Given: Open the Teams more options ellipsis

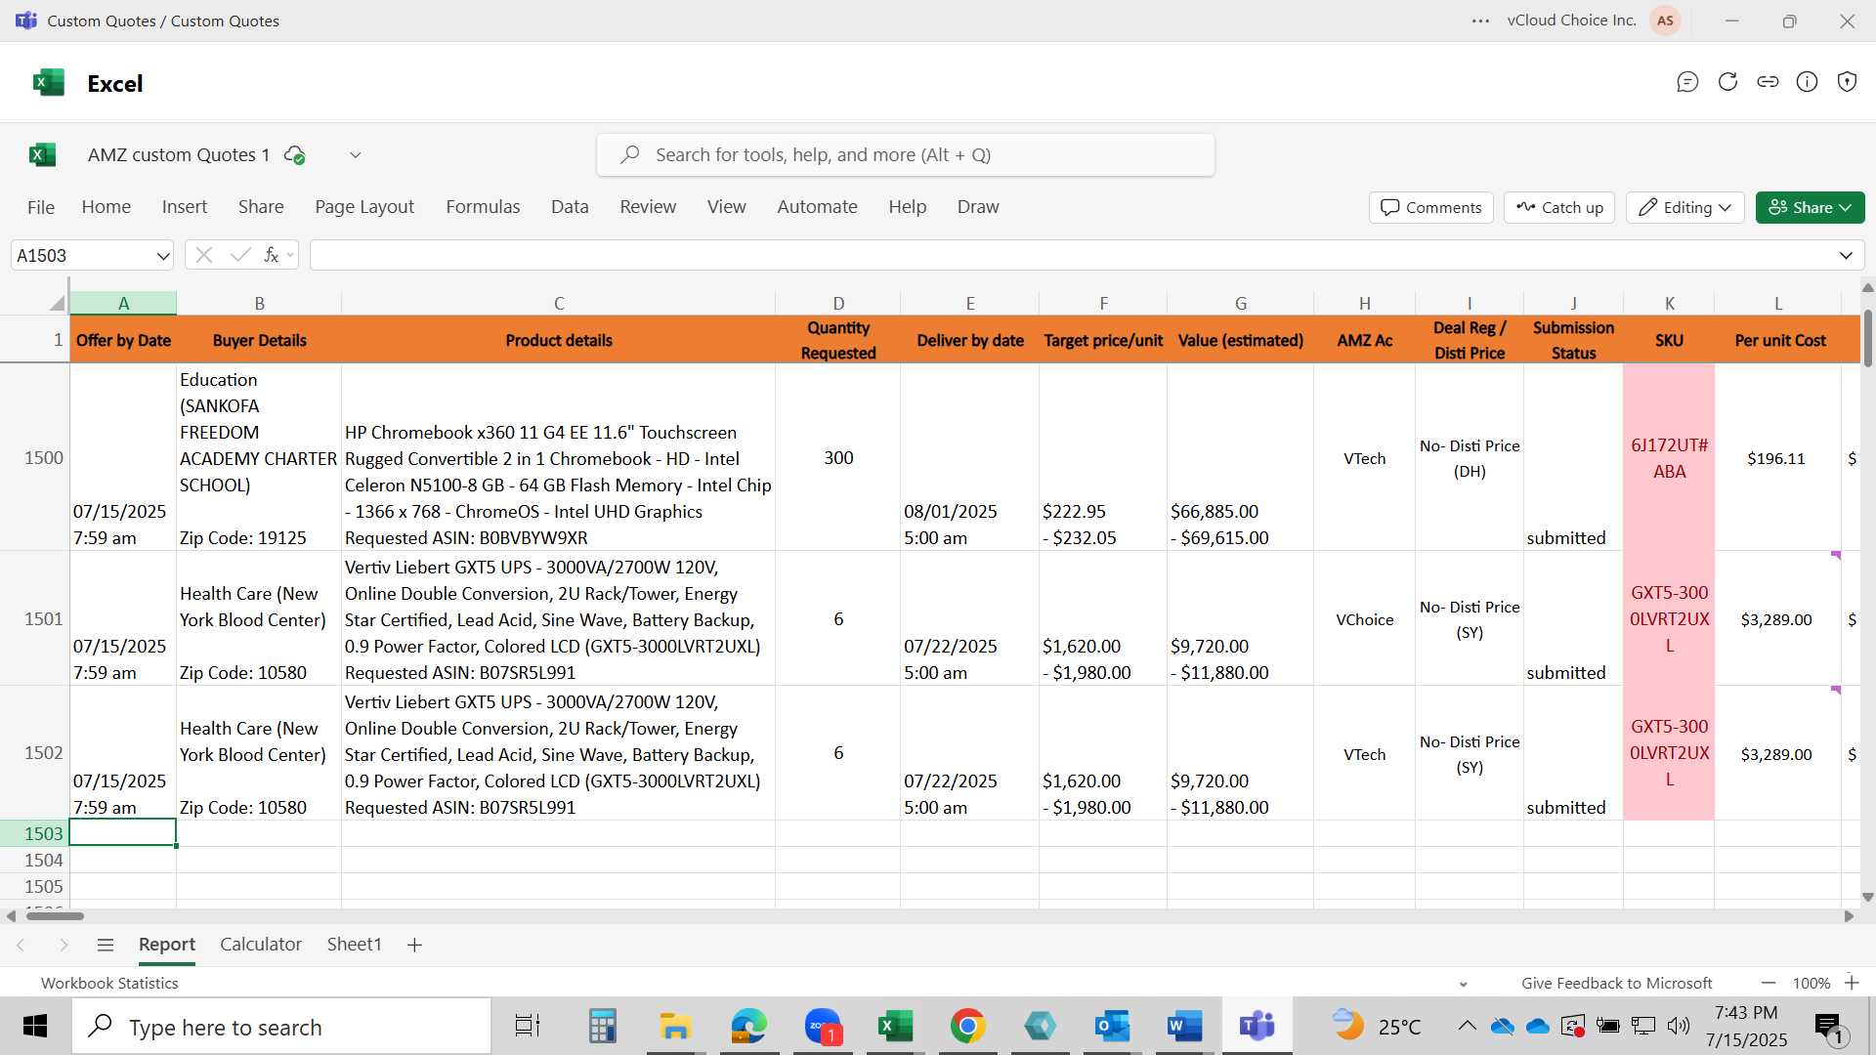Looking at the screenshot, I should pos(1481,21).
